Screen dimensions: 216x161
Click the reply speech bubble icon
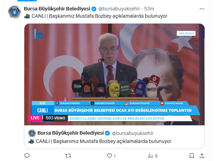tap(27, 156)
